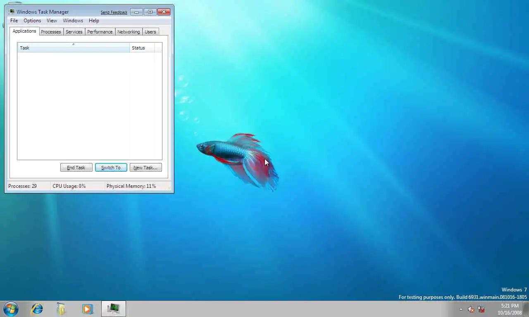Image resolution: width=529 pixels, height=317 pixels.
Task: Show hidden tray icons arrow
Action: (461, 309)
